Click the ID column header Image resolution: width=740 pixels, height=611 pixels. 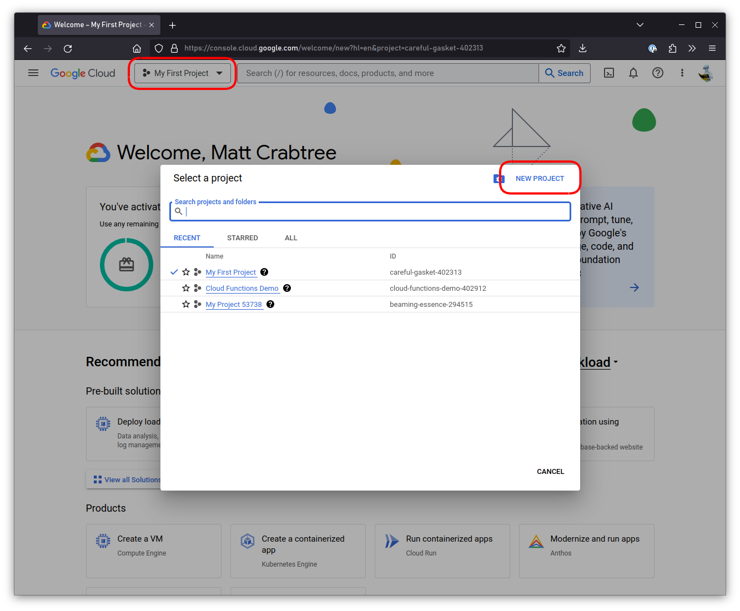(x=393, y=256)
